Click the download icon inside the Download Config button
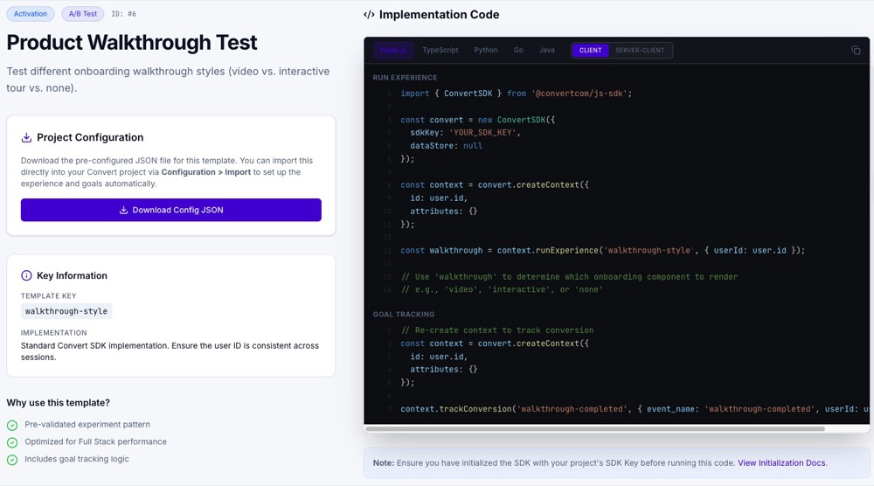874x486 pixels. 123,210
